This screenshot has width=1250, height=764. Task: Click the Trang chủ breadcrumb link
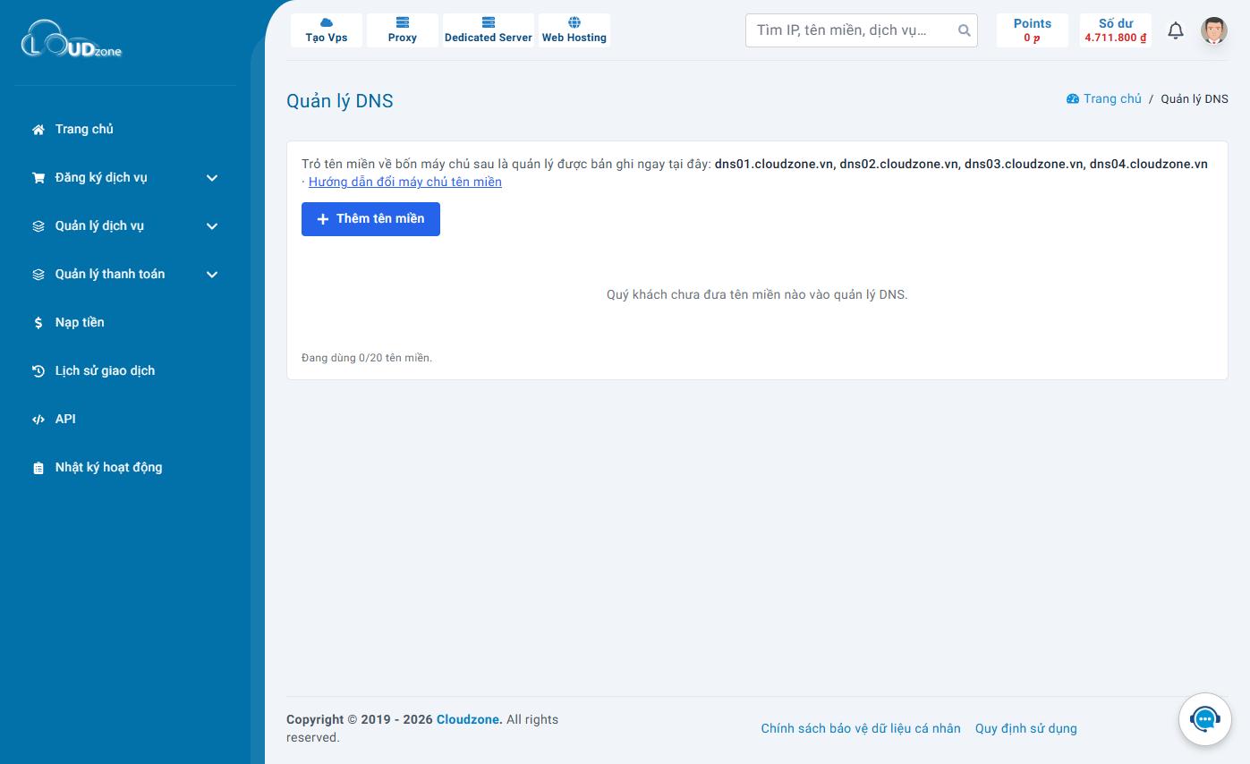pyautogui.click(x=1112, y=98)
